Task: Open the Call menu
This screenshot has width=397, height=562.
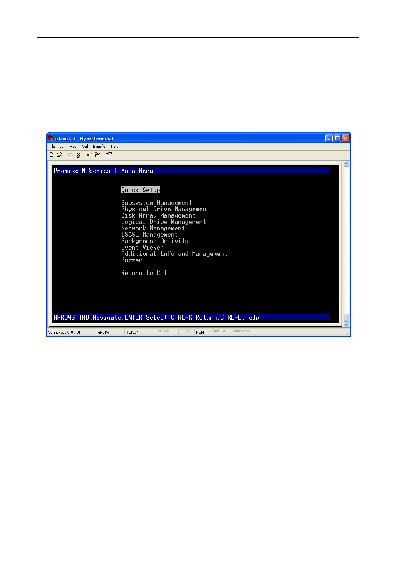Action: coord(85,146)
